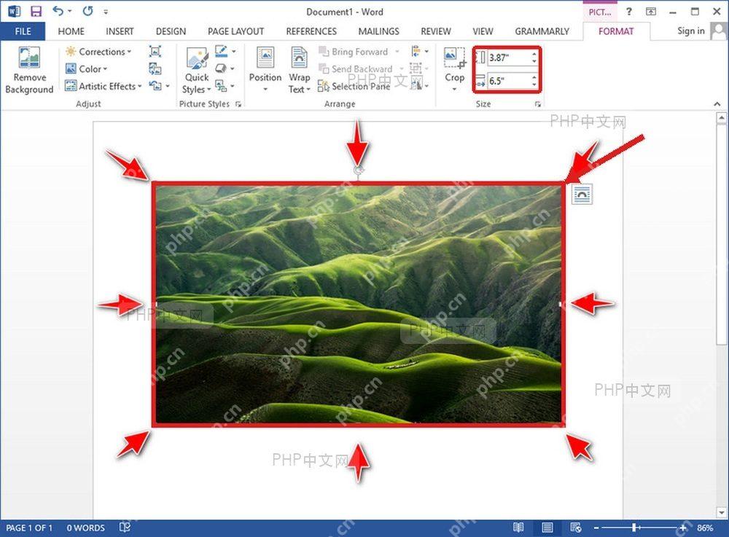This screenshot has height=537, width=729.
Task: Click the proofing status icon in status bar
Action: click(125, 528)
